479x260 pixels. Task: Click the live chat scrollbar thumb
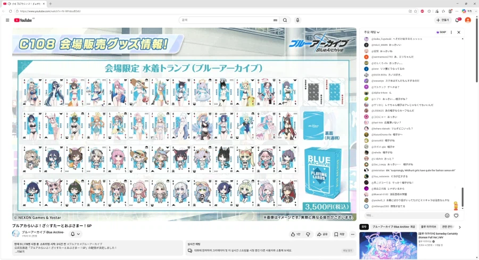click(463, 197)
